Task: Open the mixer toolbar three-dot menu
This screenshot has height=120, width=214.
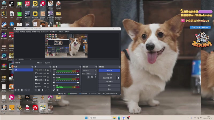Action: [x=58, y=90]
